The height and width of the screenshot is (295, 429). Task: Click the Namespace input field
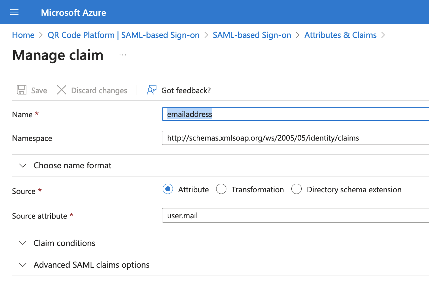point(295,138)
